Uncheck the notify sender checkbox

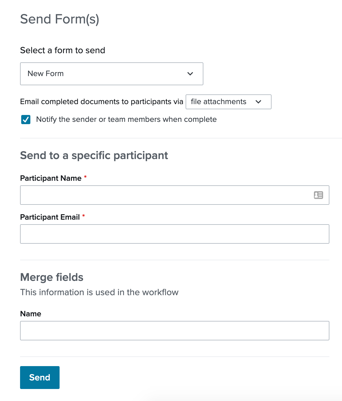point(26,120)
